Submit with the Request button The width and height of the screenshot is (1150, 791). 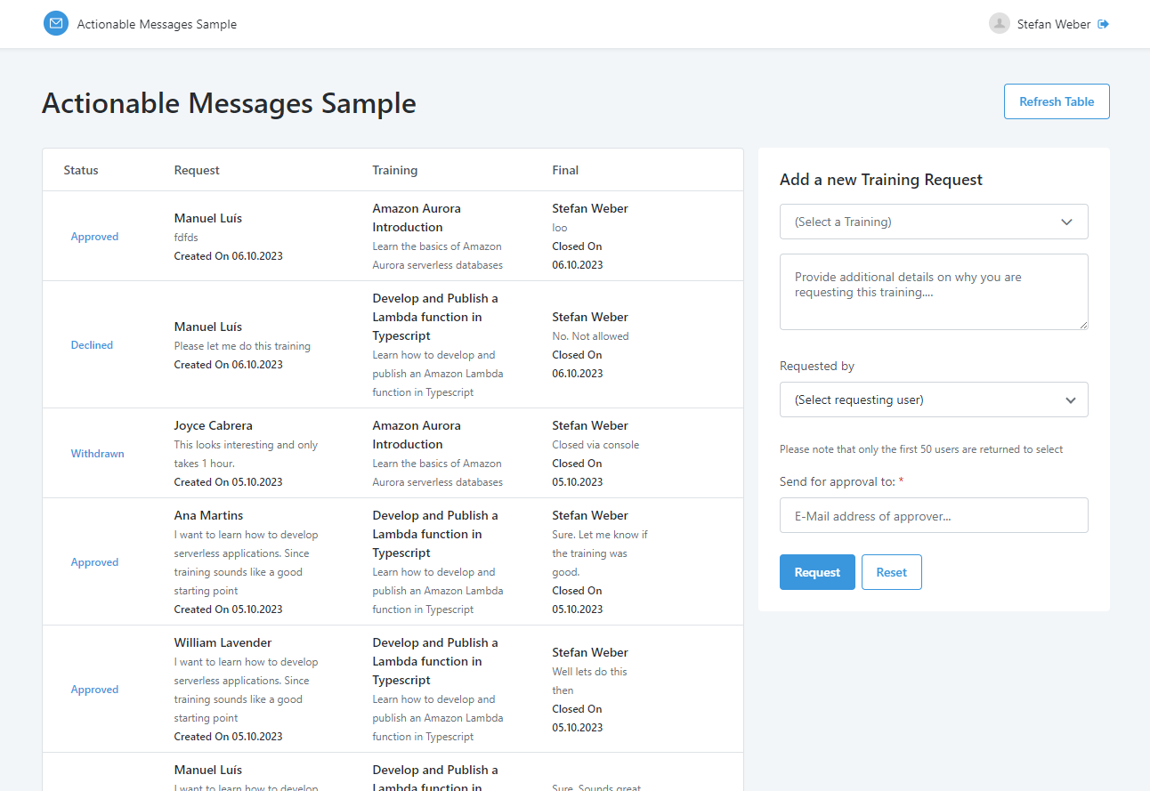817,572
